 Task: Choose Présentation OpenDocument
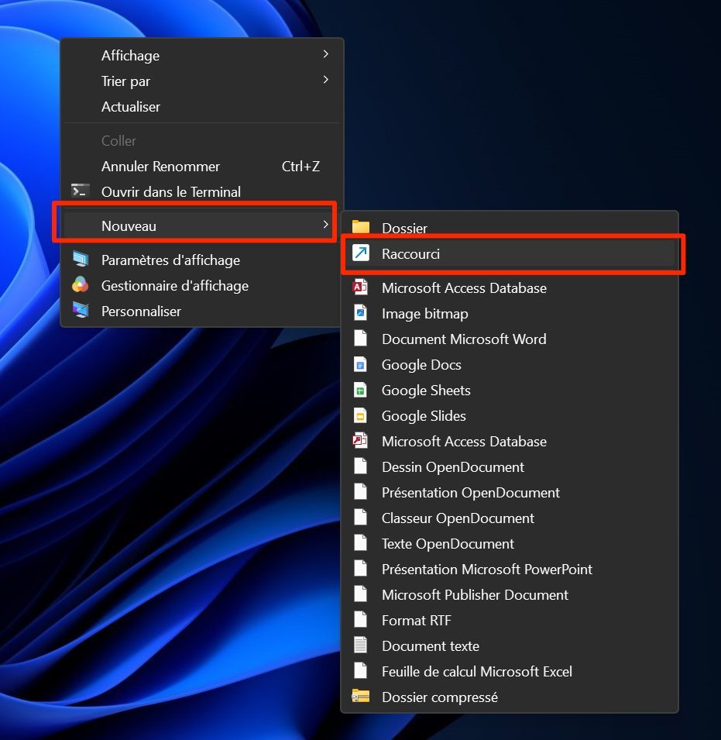tap(510, 492)
